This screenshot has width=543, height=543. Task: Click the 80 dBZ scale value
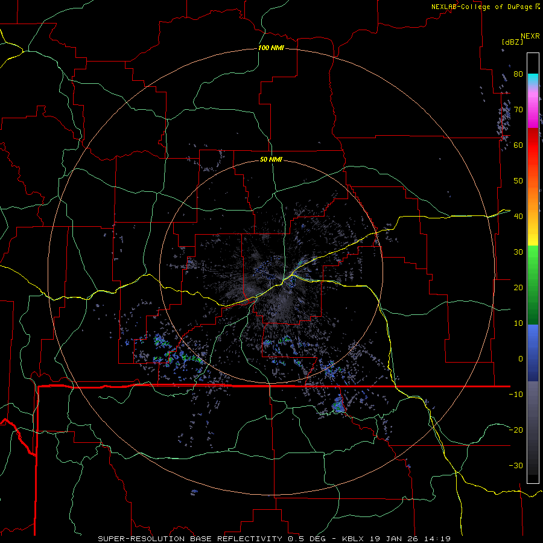(x=518, y=74)
